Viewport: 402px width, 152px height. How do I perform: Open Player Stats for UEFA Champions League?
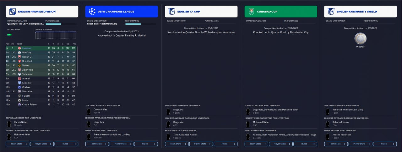tap(122, 144)
